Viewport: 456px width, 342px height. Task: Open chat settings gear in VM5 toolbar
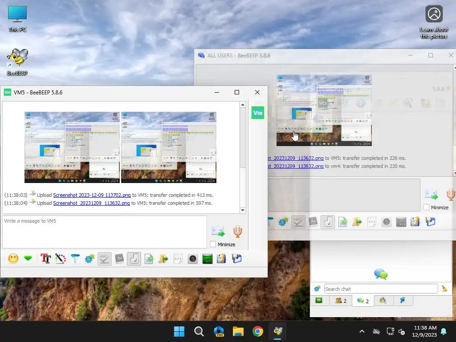coord(90,259)
